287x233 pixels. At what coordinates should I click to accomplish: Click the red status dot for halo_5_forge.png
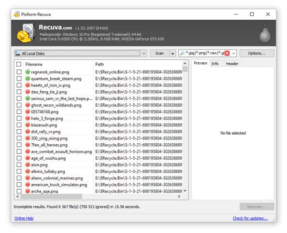(x=28, y=118)
